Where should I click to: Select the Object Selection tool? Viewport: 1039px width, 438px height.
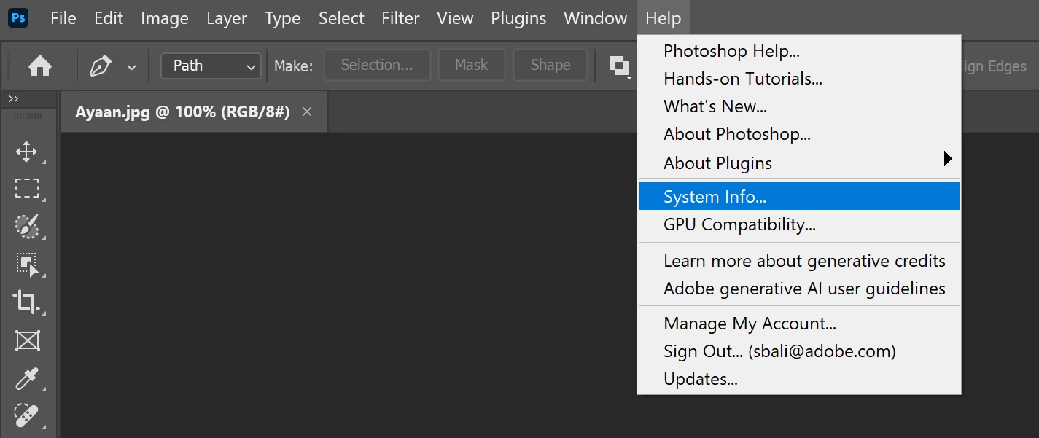[x=27, y=264]
